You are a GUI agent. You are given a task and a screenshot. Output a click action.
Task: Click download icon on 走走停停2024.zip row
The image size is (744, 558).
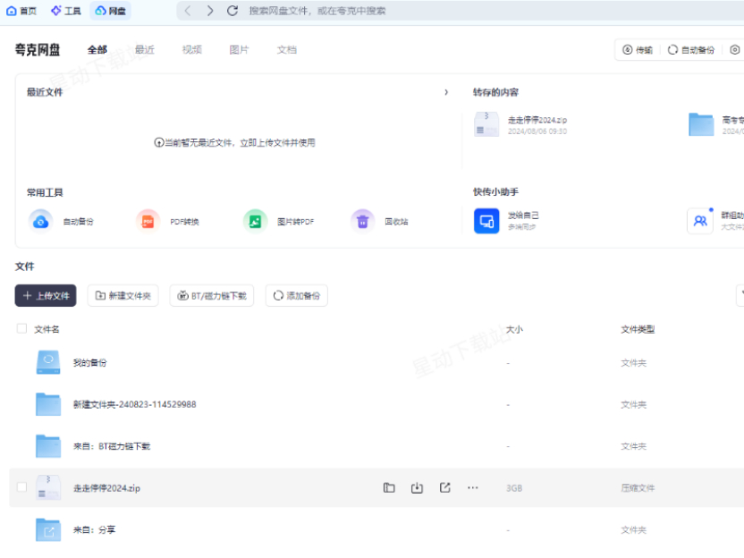(417, 487)
